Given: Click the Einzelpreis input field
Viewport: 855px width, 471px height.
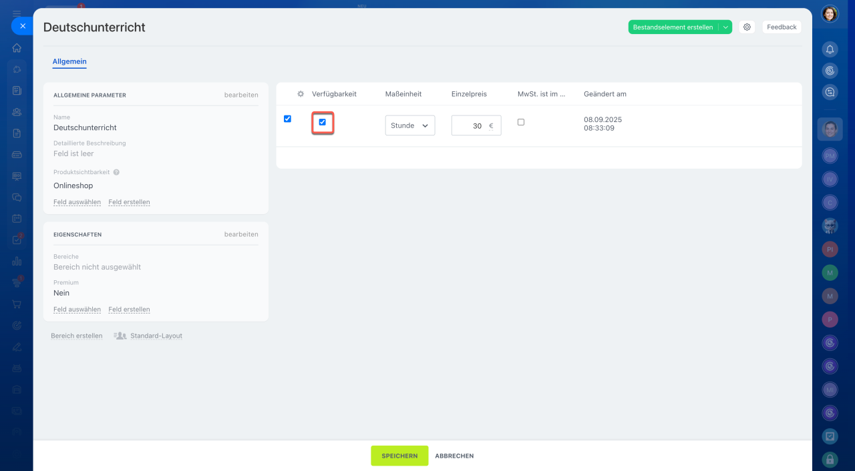Looking at the screenshot, I should click(x=470, y=125).
